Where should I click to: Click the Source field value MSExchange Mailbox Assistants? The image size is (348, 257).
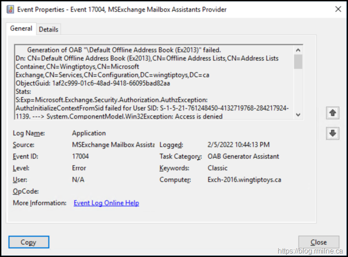[x=113, y=145]
